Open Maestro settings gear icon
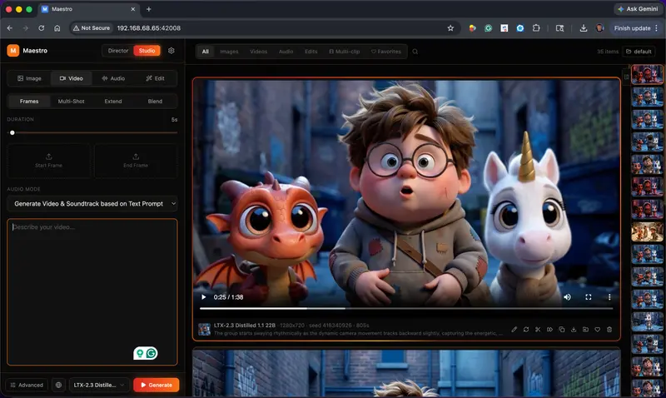Screen dimensions: 666x398 click(x=171, y=51)
